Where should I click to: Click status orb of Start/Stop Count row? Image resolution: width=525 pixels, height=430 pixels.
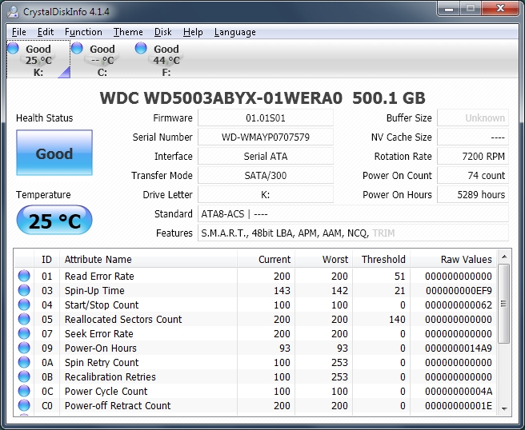click(x=24, y=305)
